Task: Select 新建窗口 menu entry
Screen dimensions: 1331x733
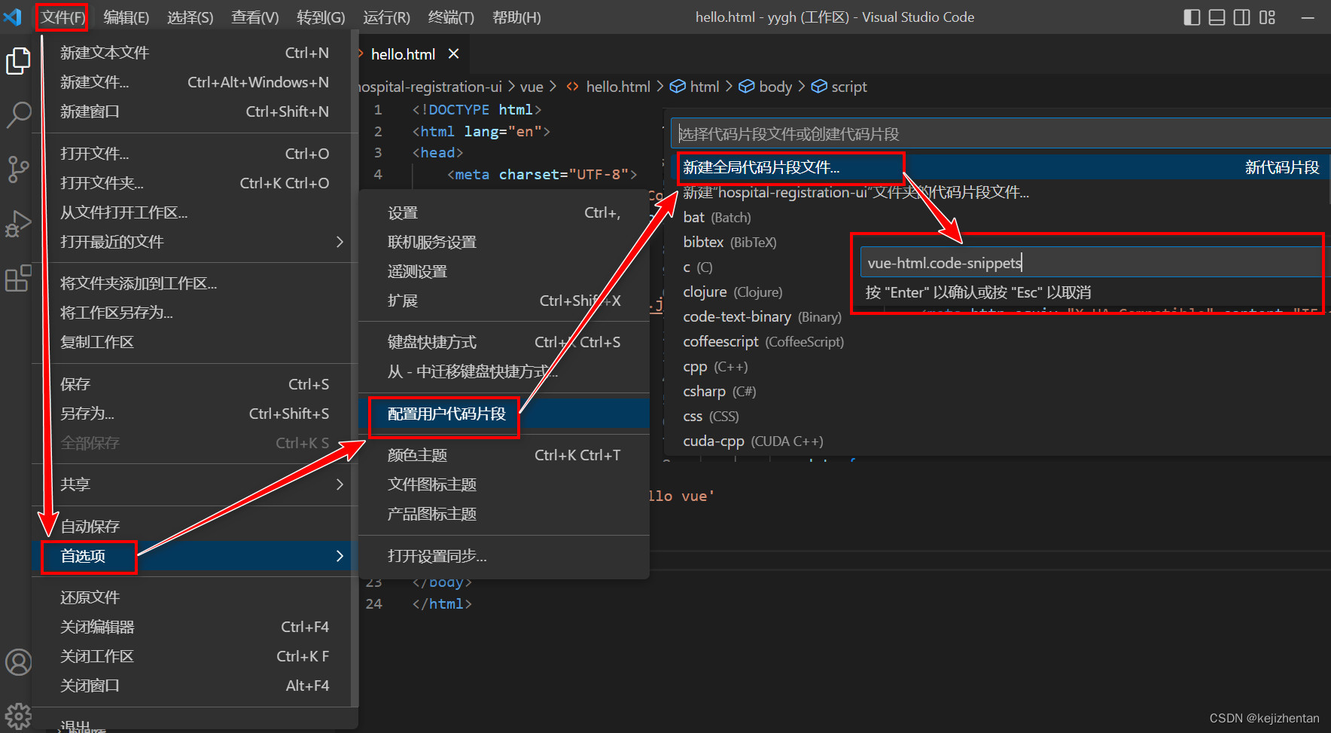Action: coord(194,111)
